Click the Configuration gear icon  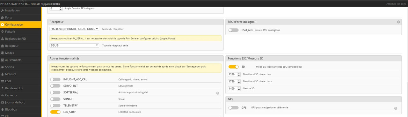3,24
